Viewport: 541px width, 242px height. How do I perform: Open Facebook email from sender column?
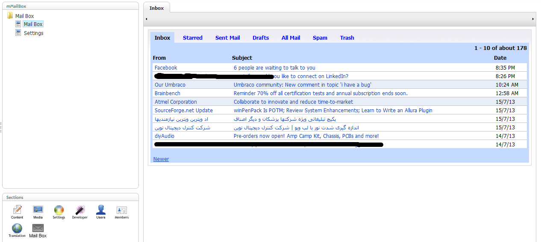pyautogui.click(x=166, y=67)
